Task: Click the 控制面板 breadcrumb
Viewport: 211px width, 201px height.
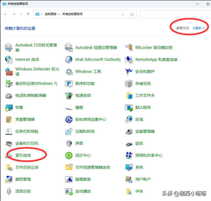Action: pyautogui.click(x=50, y=14)
